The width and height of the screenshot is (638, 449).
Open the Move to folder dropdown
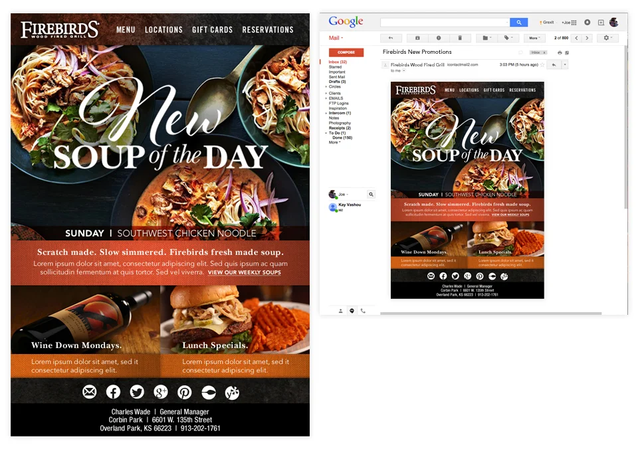tap(487, 38)
